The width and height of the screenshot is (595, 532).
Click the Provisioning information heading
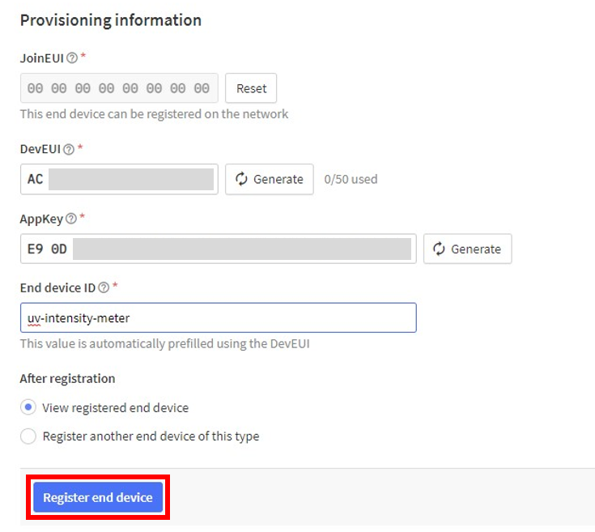(111, 20)
